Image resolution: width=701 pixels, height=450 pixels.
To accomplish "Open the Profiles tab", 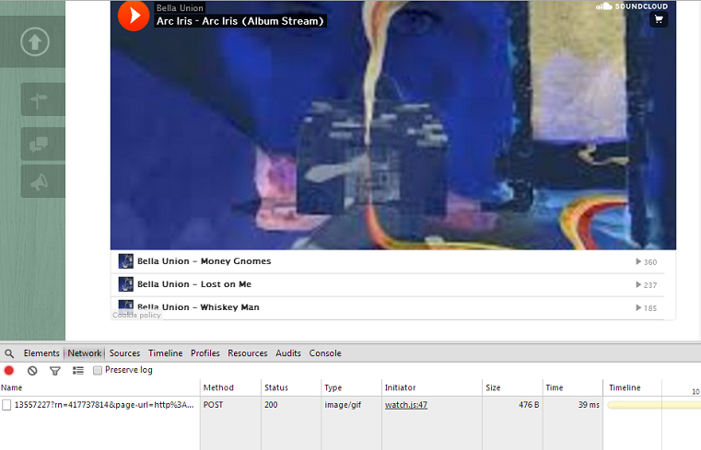I will (205, 353).
